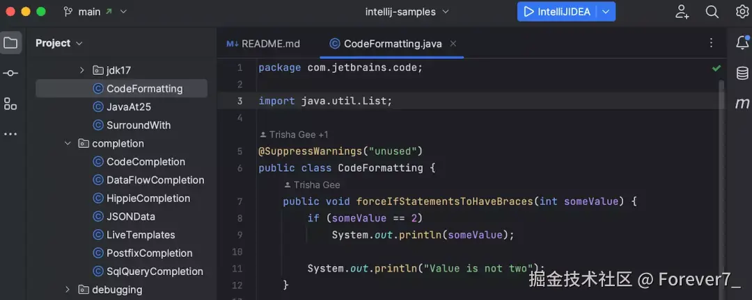Open the Notifications bell icon

[x=742, y=42]
